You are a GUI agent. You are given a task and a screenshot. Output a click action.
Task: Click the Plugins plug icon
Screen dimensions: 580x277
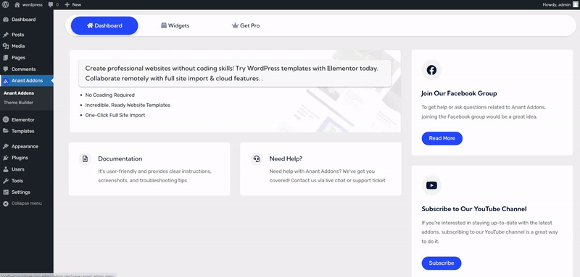6,158
